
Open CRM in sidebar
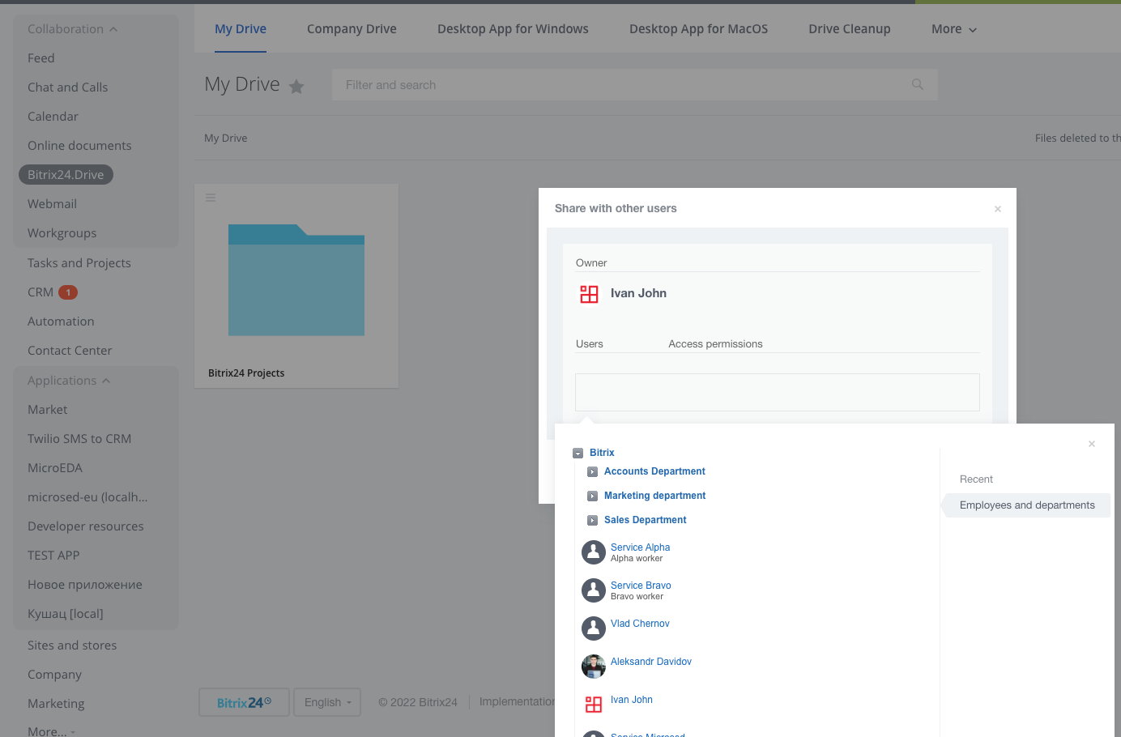[40, 292]
